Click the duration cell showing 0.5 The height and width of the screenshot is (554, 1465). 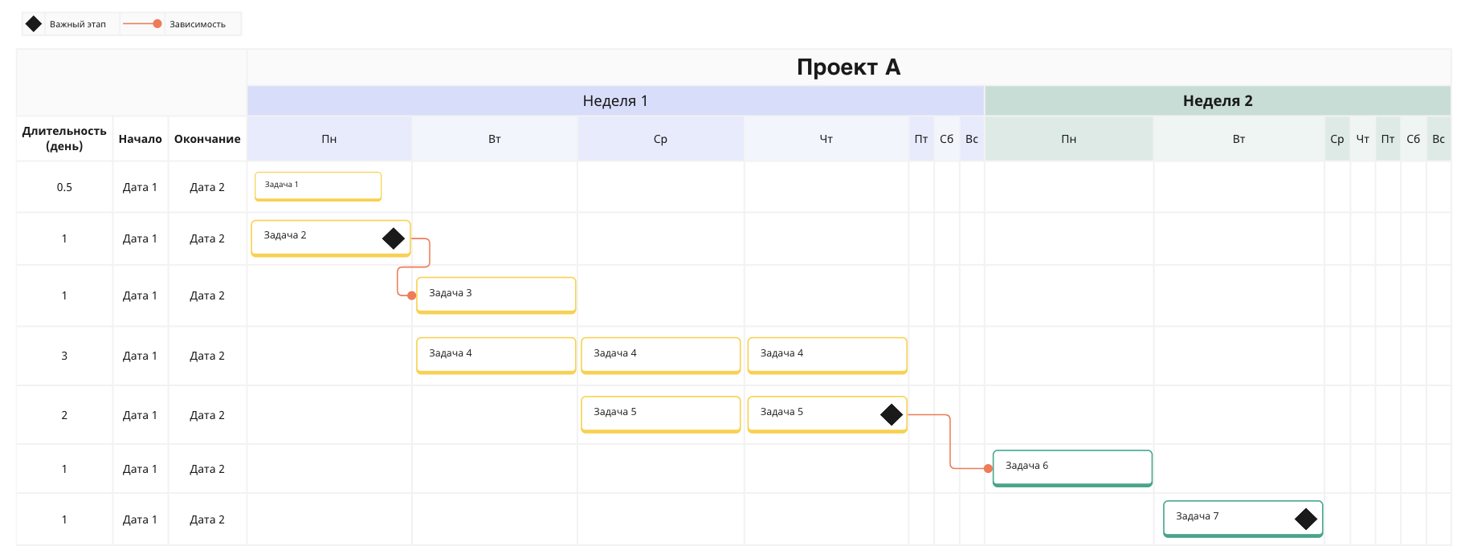click(64, 187)
